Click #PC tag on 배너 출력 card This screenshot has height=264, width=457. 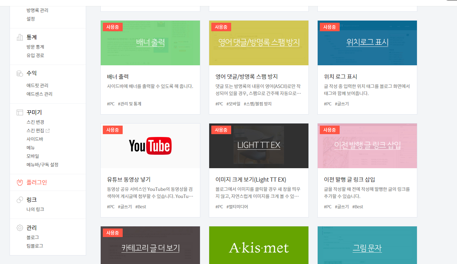111,104
